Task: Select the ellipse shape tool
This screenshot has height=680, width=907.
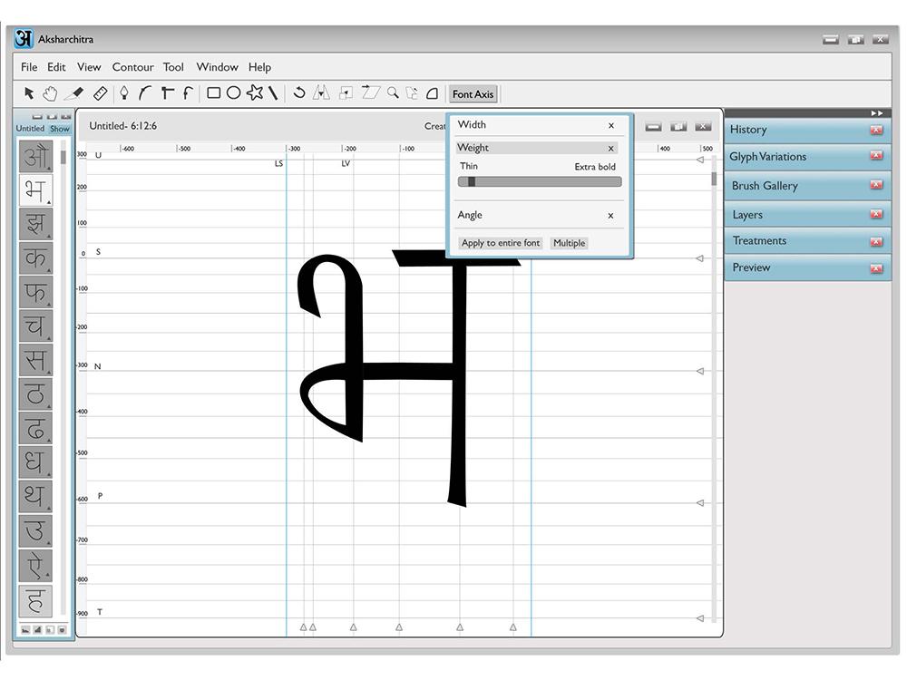Action: pos(234,93)
